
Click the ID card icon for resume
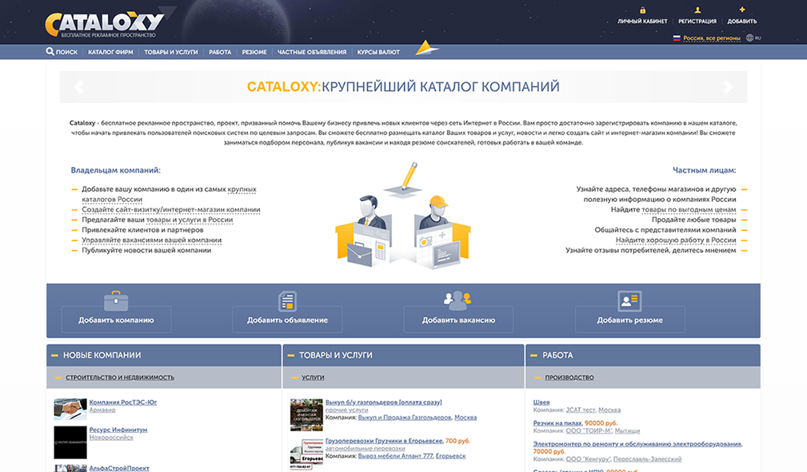coord(629,301)
